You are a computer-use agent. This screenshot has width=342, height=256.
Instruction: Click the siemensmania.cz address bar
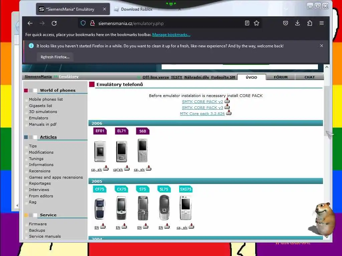pos(170,23)
